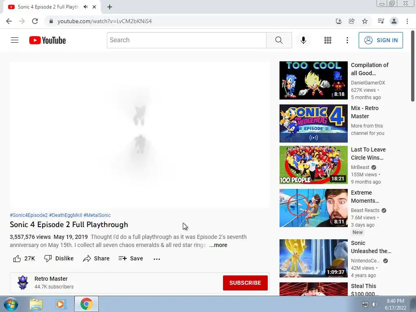Screen dimensions: 416x312
Task: Go back with browser back arrow
Action: tap(9, 21)
